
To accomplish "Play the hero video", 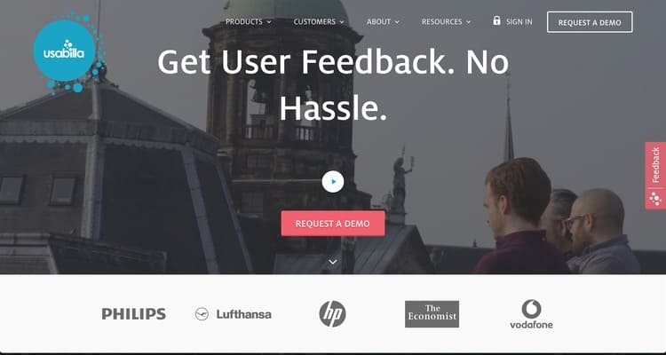I will tap(333, 182).
